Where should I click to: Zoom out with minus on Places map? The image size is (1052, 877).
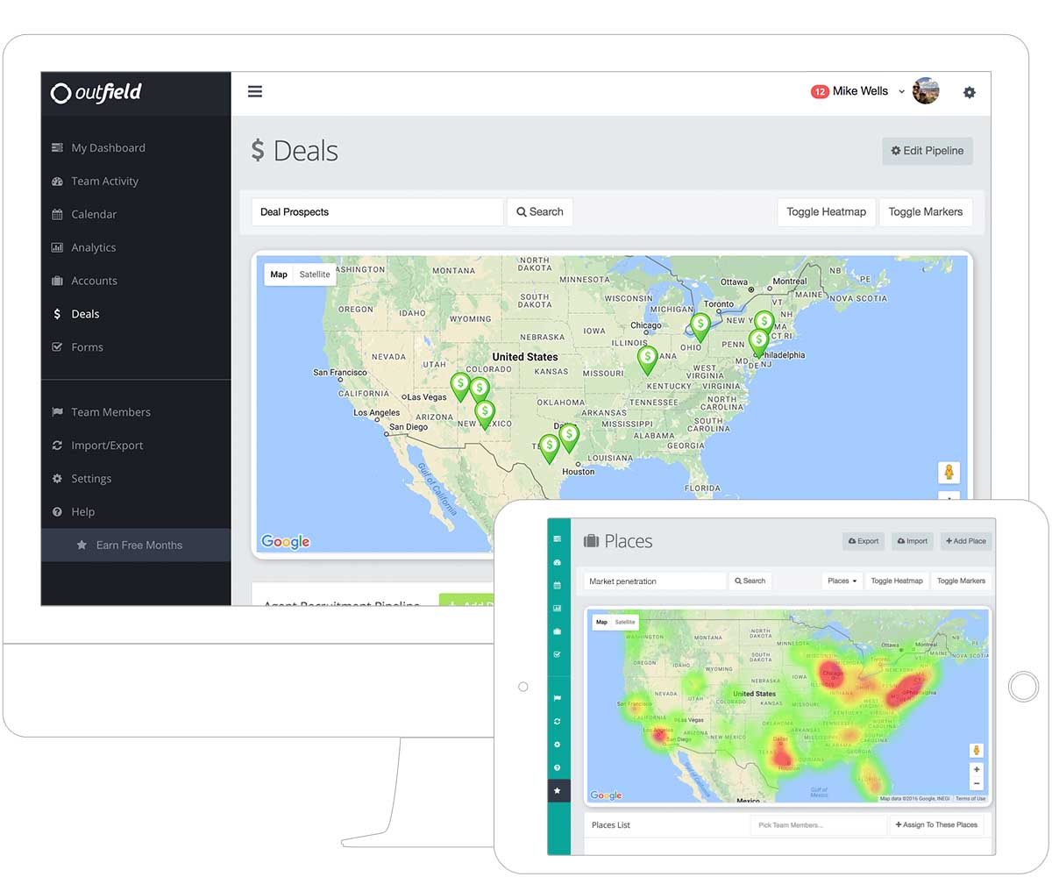(977, 782)
